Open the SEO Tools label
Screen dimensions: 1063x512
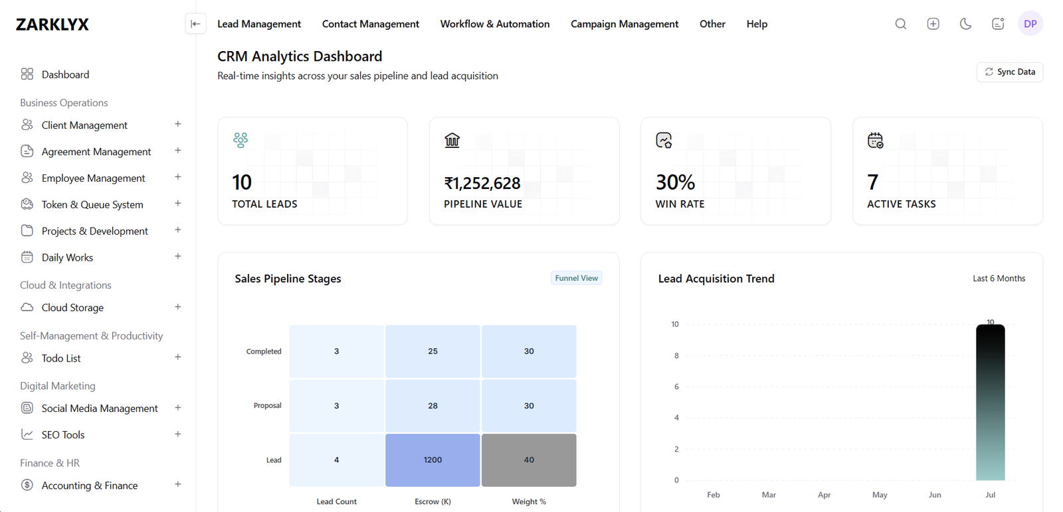[x=63, y=435]
